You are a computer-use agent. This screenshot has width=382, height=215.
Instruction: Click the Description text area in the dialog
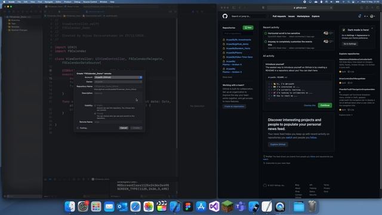point(118,97)
